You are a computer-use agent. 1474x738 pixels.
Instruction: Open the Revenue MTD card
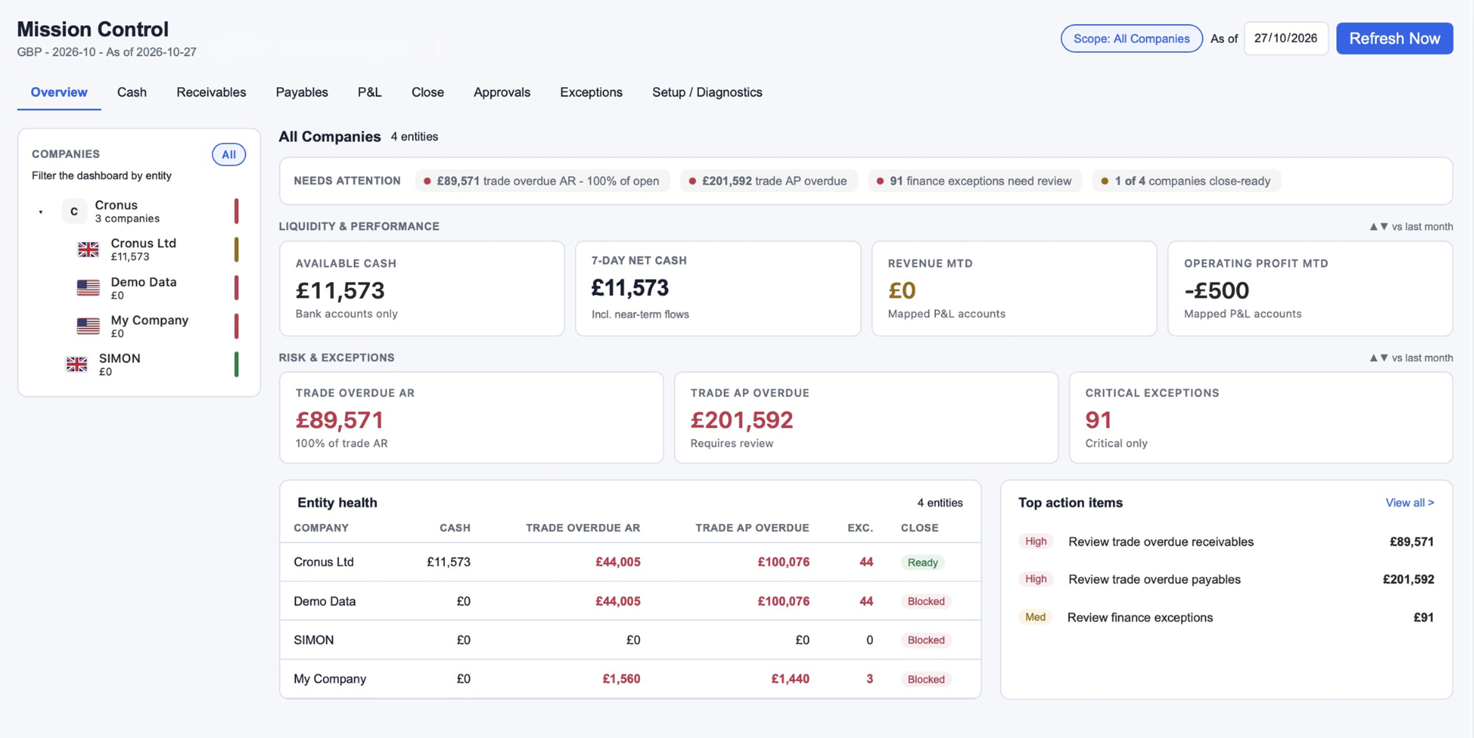(x=1014, y=289)
